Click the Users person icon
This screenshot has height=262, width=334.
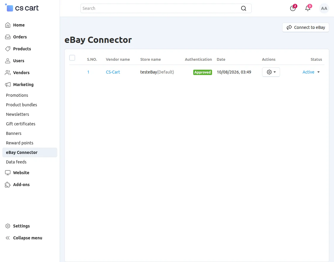(8, 61)
